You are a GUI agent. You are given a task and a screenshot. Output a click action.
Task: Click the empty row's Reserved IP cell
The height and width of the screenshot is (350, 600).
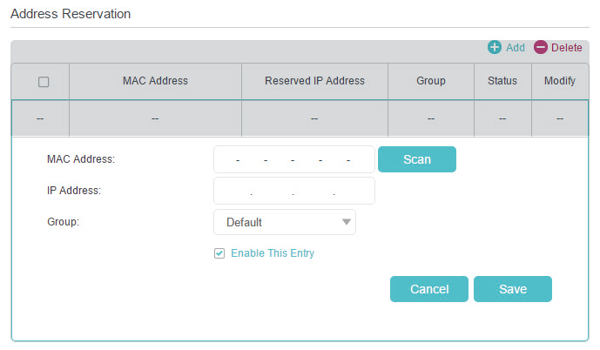[314, 118]
